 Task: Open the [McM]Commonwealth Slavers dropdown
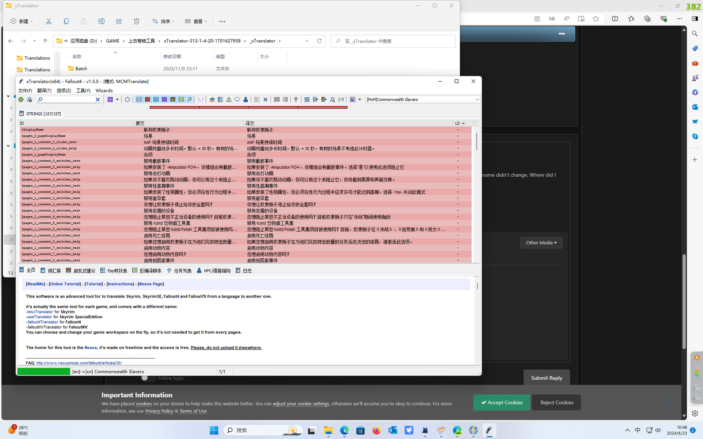point(423,100)
